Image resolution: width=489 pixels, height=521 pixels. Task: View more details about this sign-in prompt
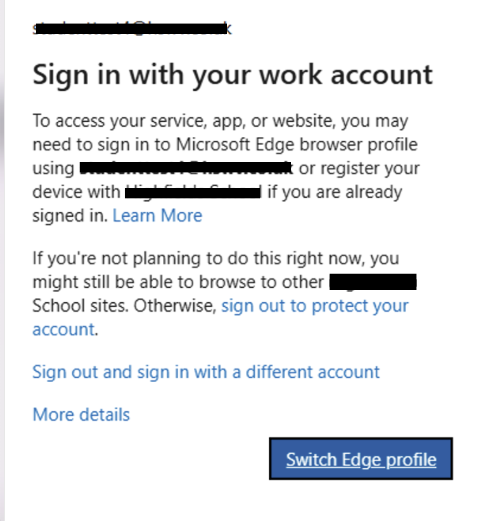80,414
